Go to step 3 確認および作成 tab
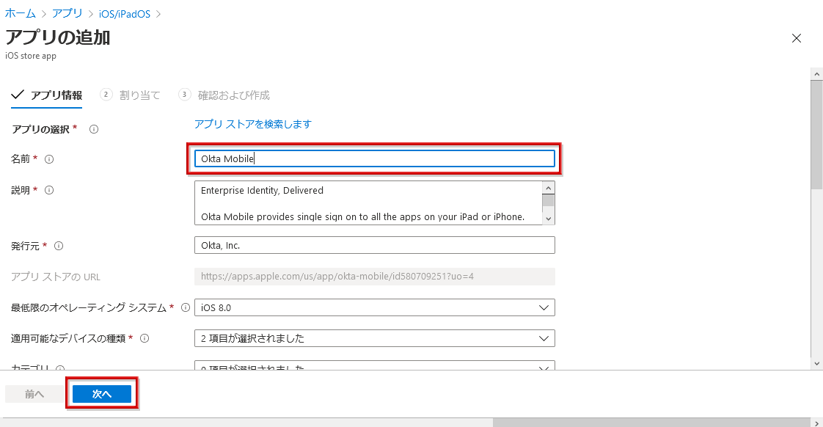The height and width of the screenshot is (427, 823). click(x=224, y=95)
